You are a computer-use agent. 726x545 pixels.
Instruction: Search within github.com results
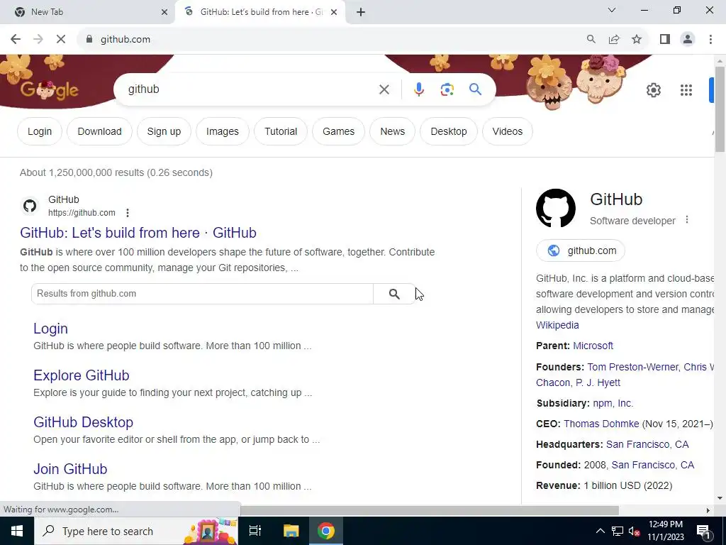(394, 294)
